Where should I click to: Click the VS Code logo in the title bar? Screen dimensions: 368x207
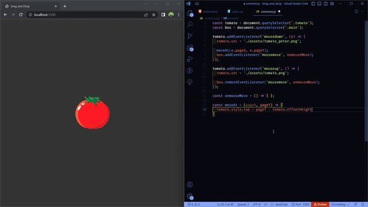[188, 4]
